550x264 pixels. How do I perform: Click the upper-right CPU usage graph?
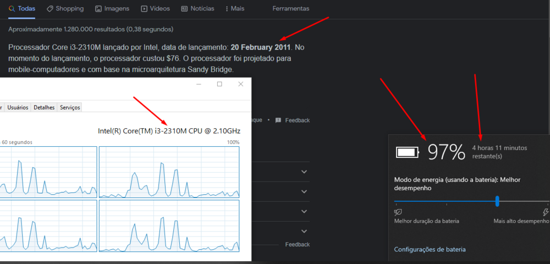[x=169, y=172]
